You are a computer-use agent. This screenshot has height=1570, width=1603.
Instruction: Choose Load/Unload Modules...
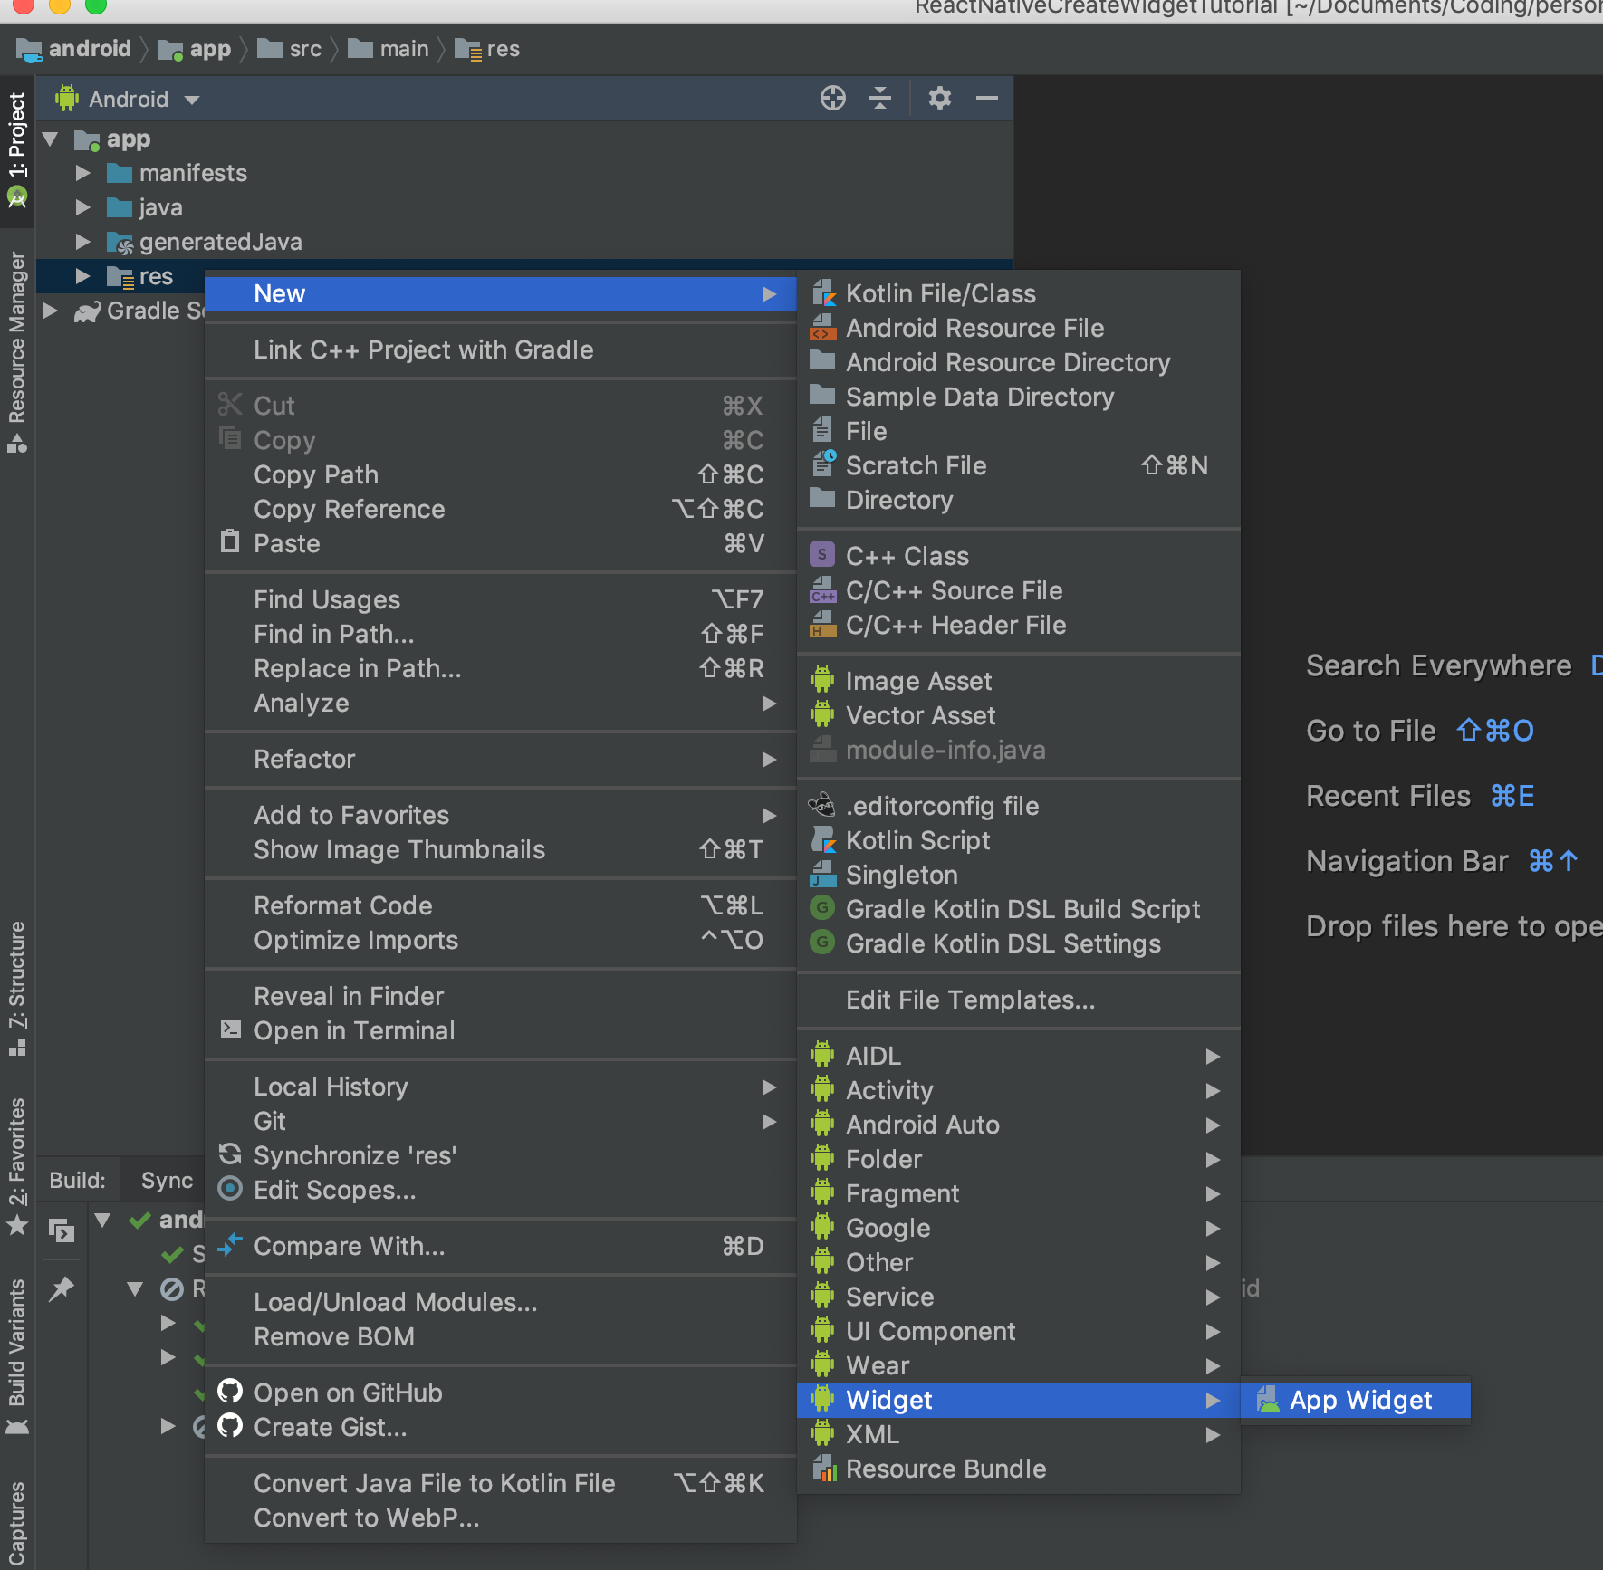point(501,1302)
